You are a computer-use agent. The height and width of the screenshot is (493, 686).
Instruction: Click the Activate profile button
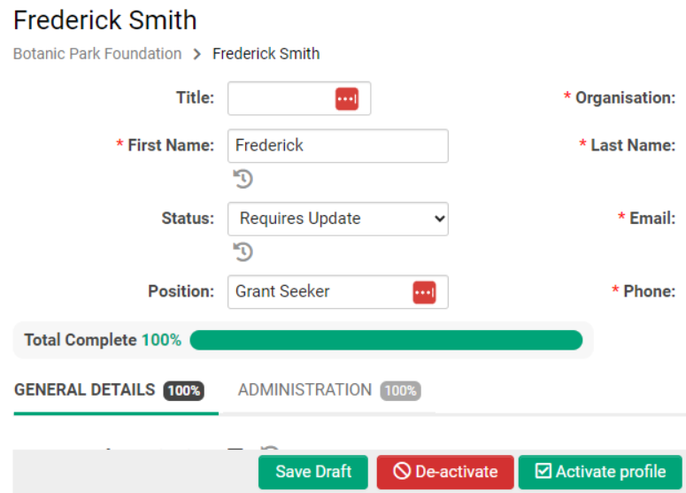point(600,472)
